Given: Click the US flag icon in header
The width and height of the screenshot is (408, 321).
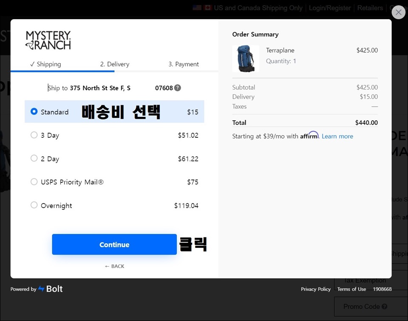Looking at the screenshot, I should click(197, 8).
